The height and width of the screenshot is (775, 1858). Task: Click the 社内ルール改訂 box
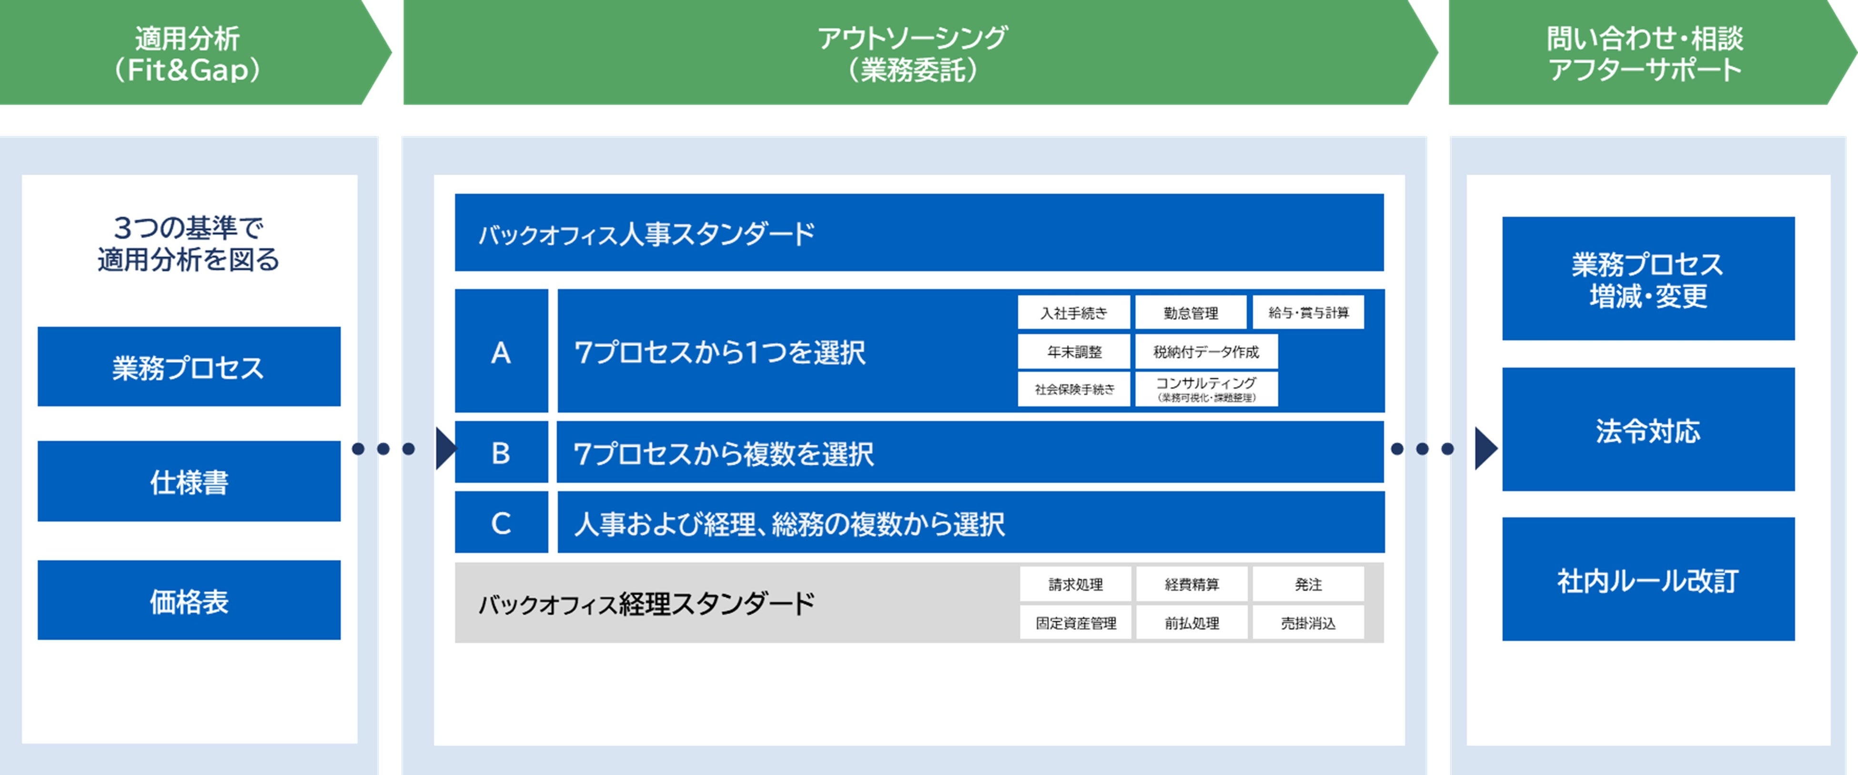[x=1647, y=580]
